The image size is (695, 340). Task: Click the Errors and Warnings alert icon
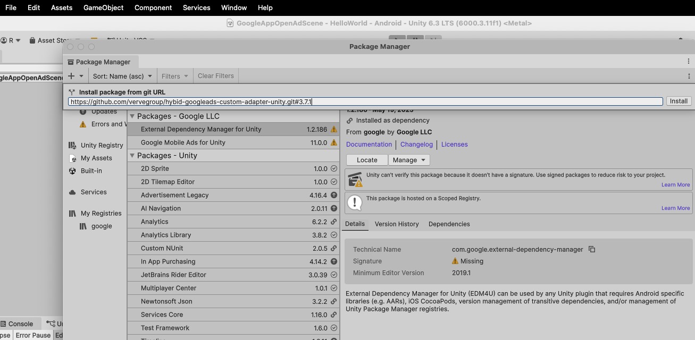click(x=83, y=124)
